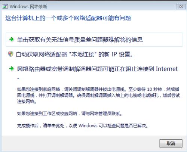Image resolution: width=187 pixels, height=152 pixels.
Task: Close the network diagnostics dialog with X
Action: (x=181, y=6)
